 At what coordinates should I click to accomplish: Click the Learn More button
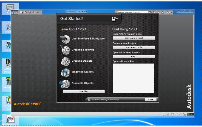click(x=84, y=91)
